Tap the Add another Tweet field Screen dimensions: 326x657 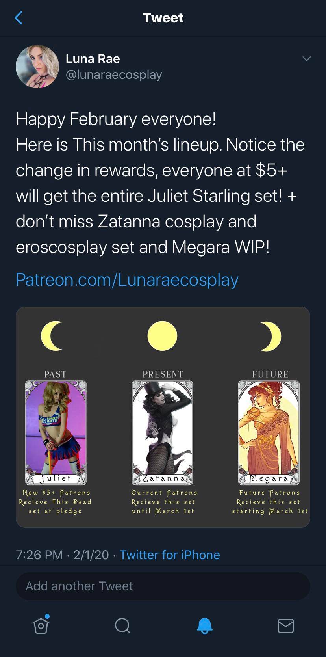[163, 586]
